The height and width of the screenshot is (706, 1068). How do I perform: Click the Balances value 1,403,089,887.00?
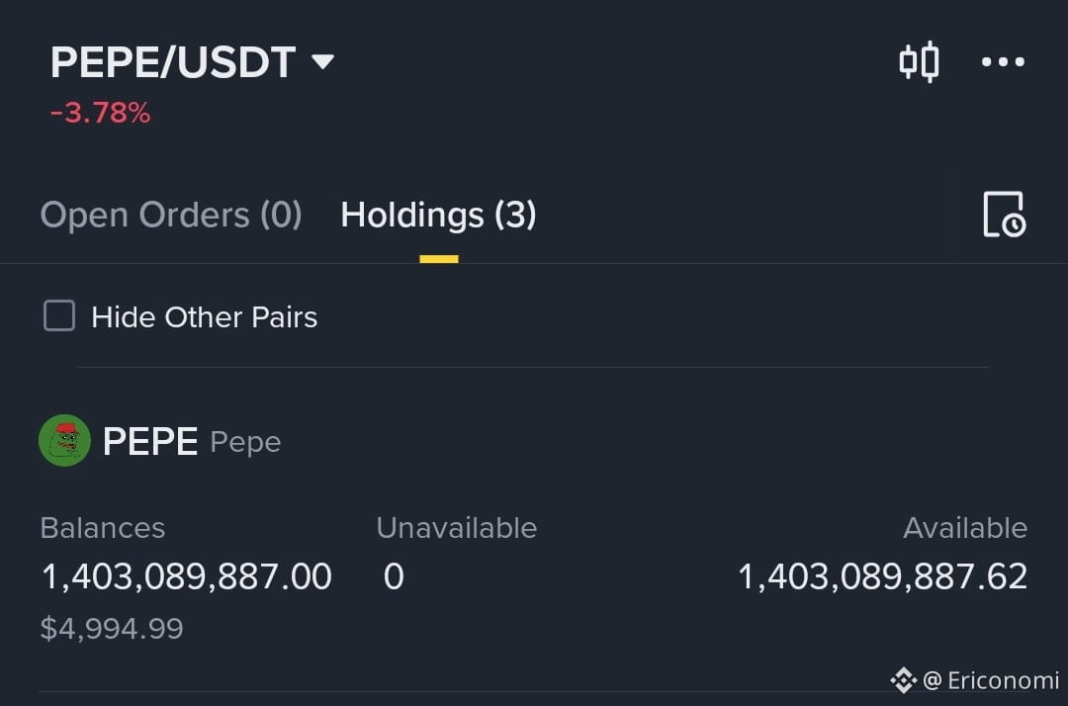coord(187,576)
